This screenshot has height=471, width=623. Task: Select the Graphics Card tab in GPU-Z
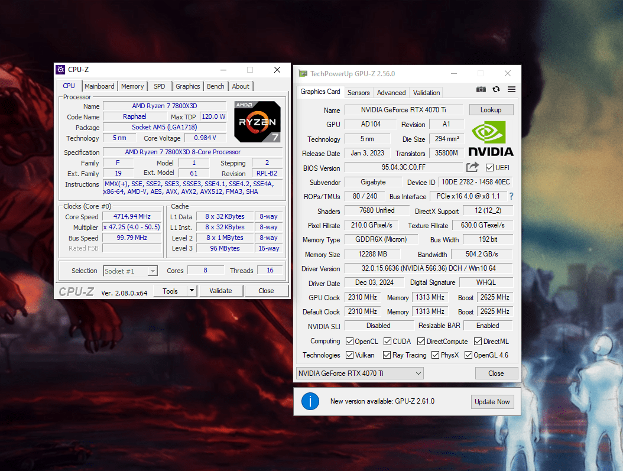320,92
